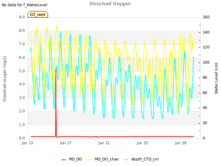Click the 'Water Level (cm)' axis label

(x=216, y=79)
